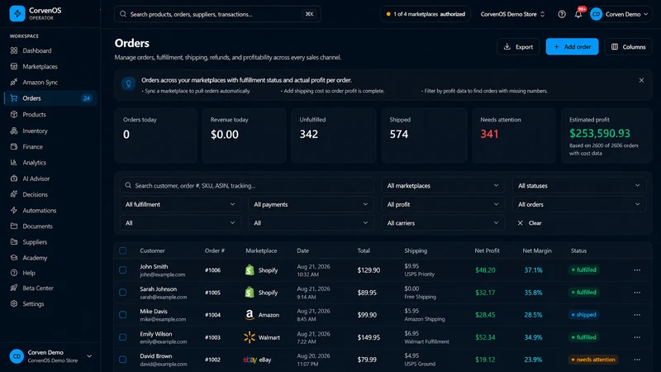Click the order search field
The image size is (661, 372).
247,185
